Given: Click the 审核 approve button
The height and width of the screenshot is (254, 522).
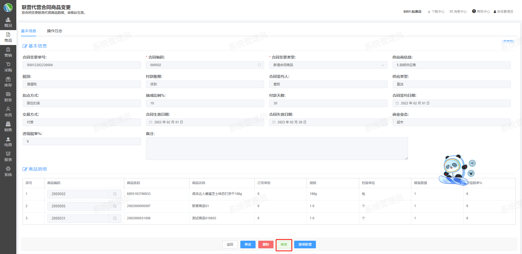Looking at the screenshot, I should [284, 245].
